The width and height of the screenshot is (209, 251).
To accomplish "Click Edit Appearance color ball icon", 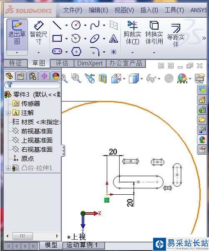I will [182, 78].
